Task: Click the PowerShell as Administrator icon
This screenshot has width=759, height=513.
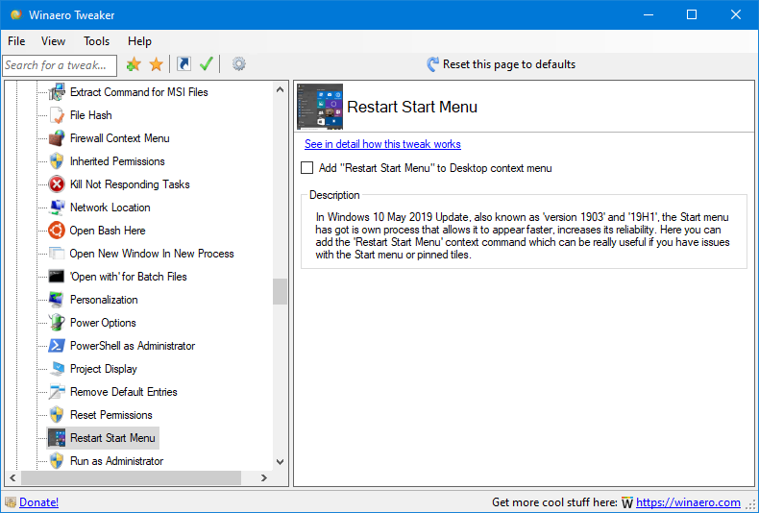Action: 57,346
